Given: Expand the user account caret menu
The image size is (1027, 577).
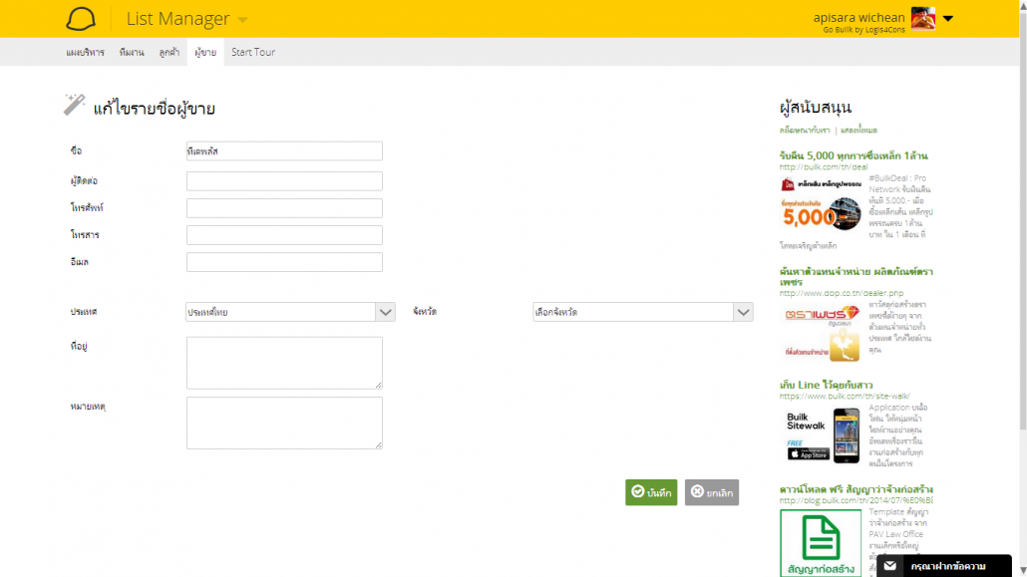Looking at the screenshot, I should 948,18.
